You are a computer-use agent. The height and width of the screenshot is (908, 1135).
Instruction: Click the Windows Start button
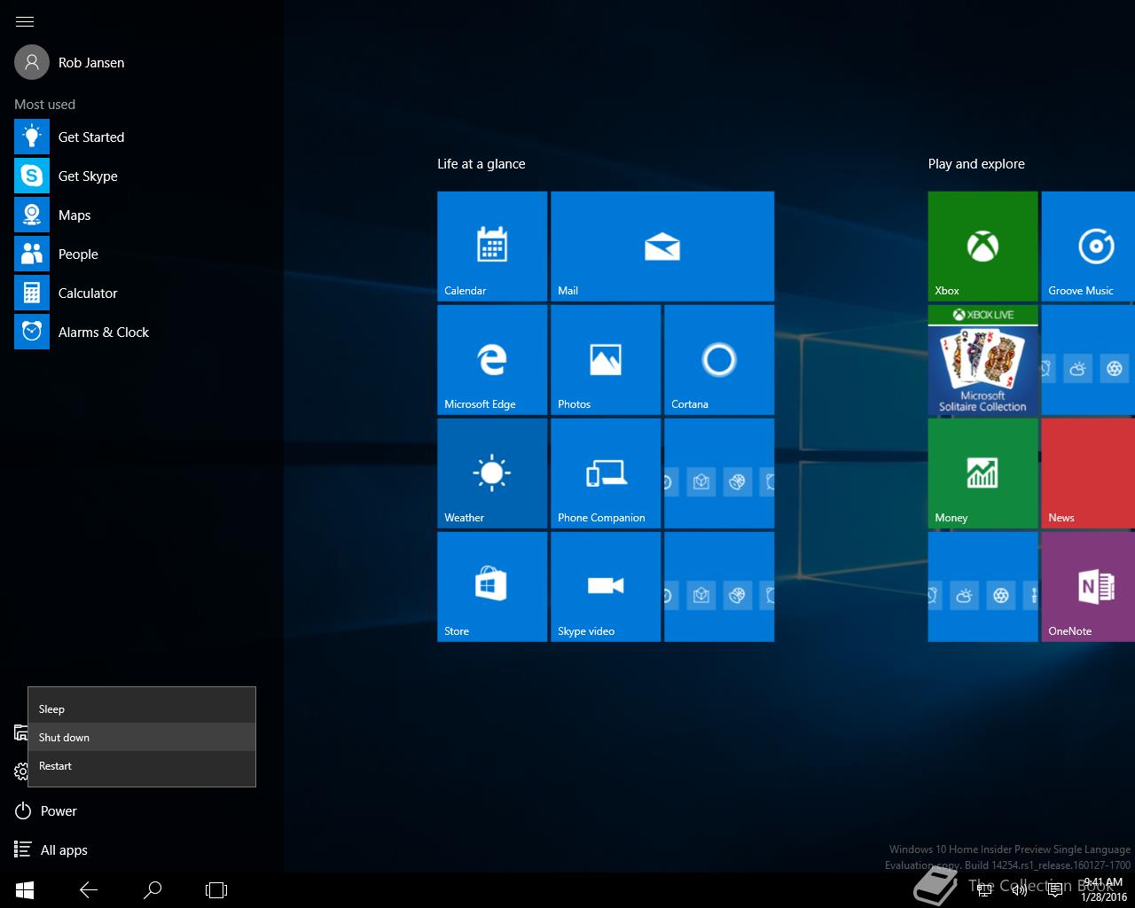tap(25, 890)
